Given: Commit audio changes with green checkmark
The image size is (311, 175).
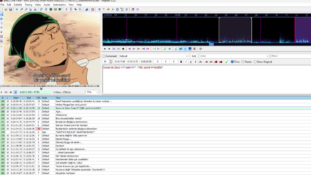Looking at the screenshot, I should click(x=165, y=49).
